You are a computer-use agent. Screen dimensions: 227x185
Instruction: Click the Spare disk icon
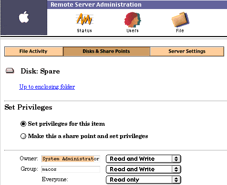pyautogui.click(x=10, y=71)
